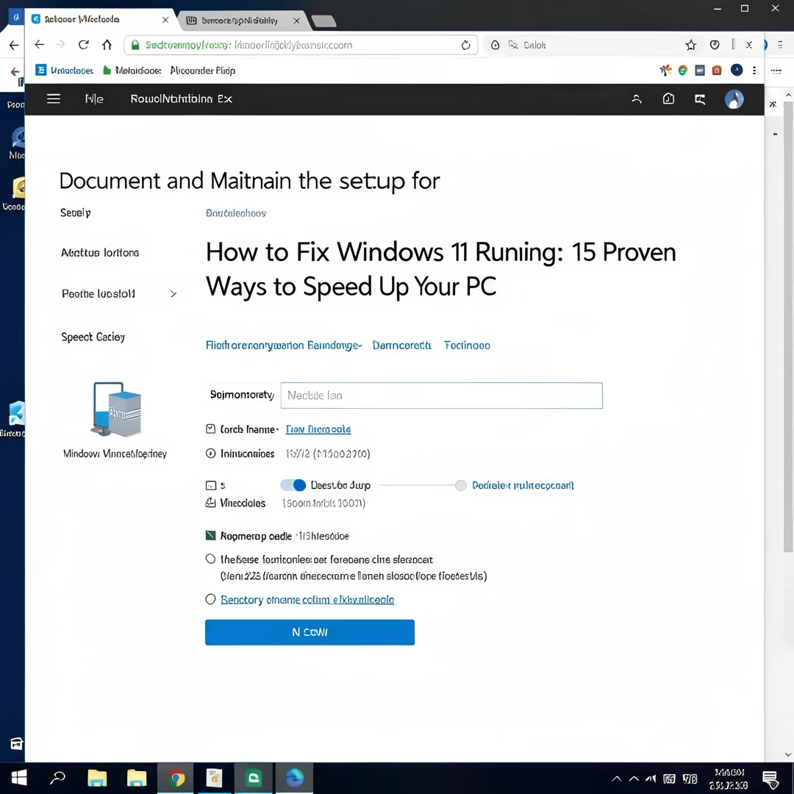Click the taskbar clock
Viewport: 794px width, 794px height.
click(x=728, y=779)
